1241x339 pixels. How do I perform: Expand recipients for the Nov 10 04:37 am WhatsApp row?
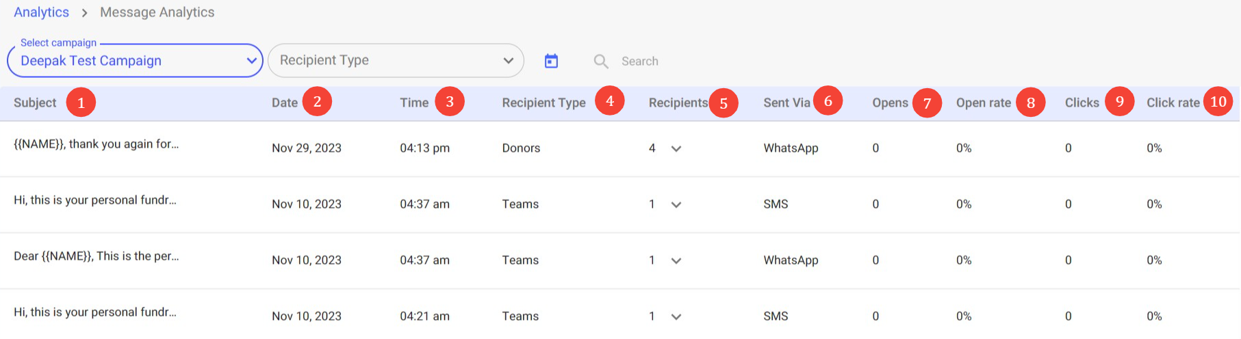(676, 260)
